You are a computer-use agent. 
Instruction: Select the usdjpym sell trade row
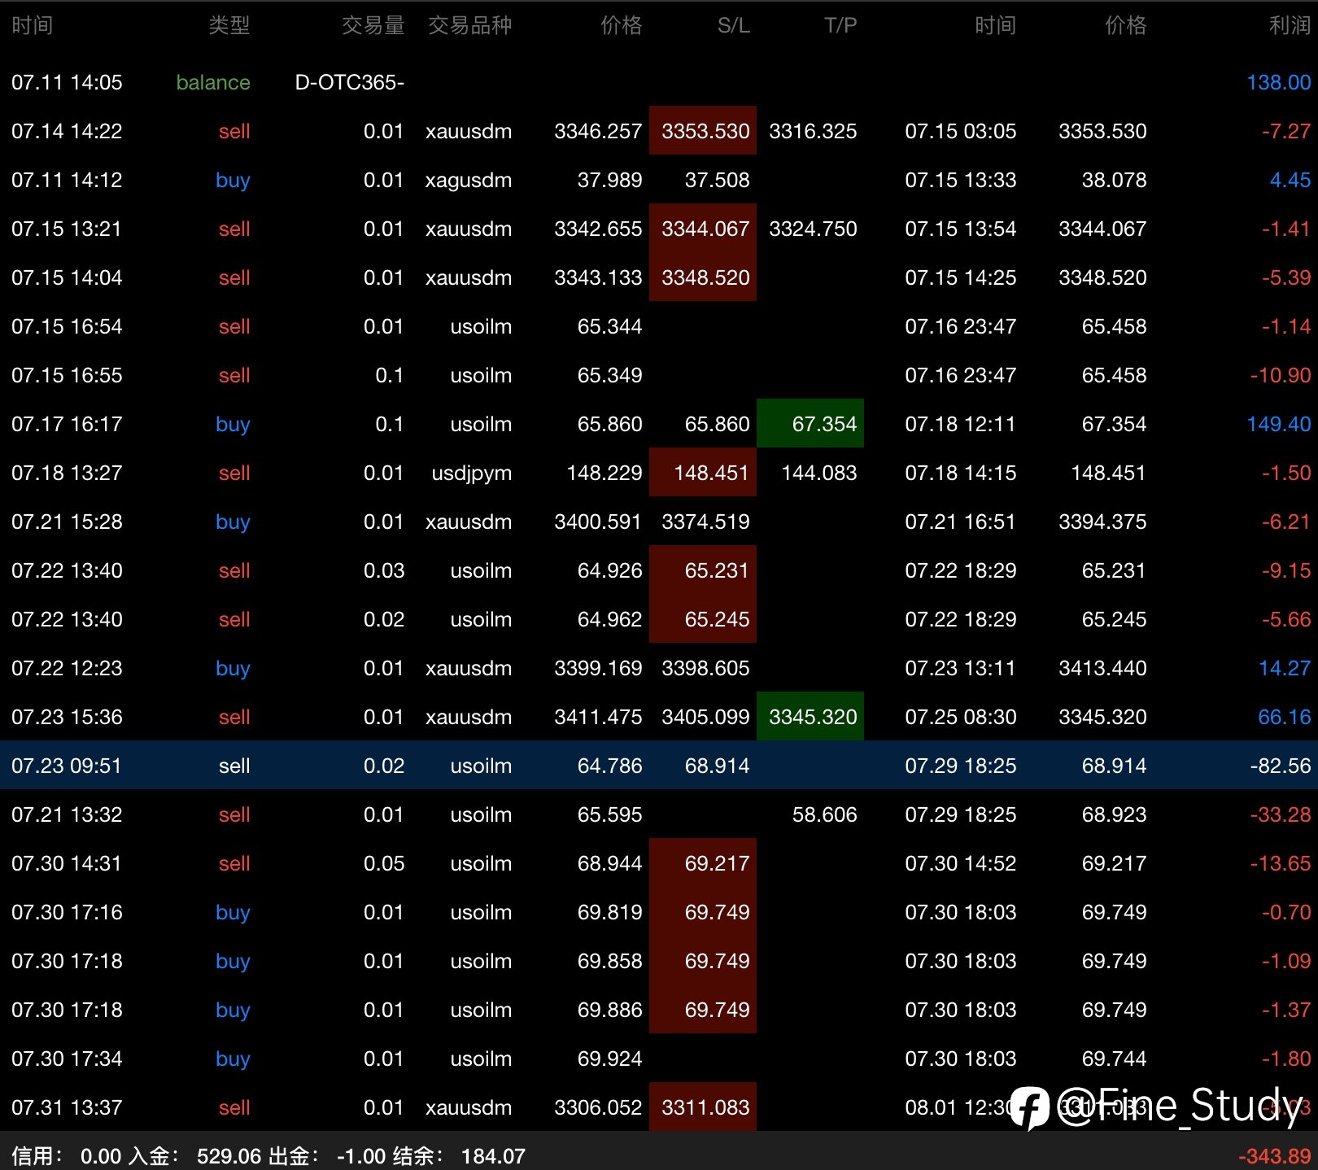(659, 472)
